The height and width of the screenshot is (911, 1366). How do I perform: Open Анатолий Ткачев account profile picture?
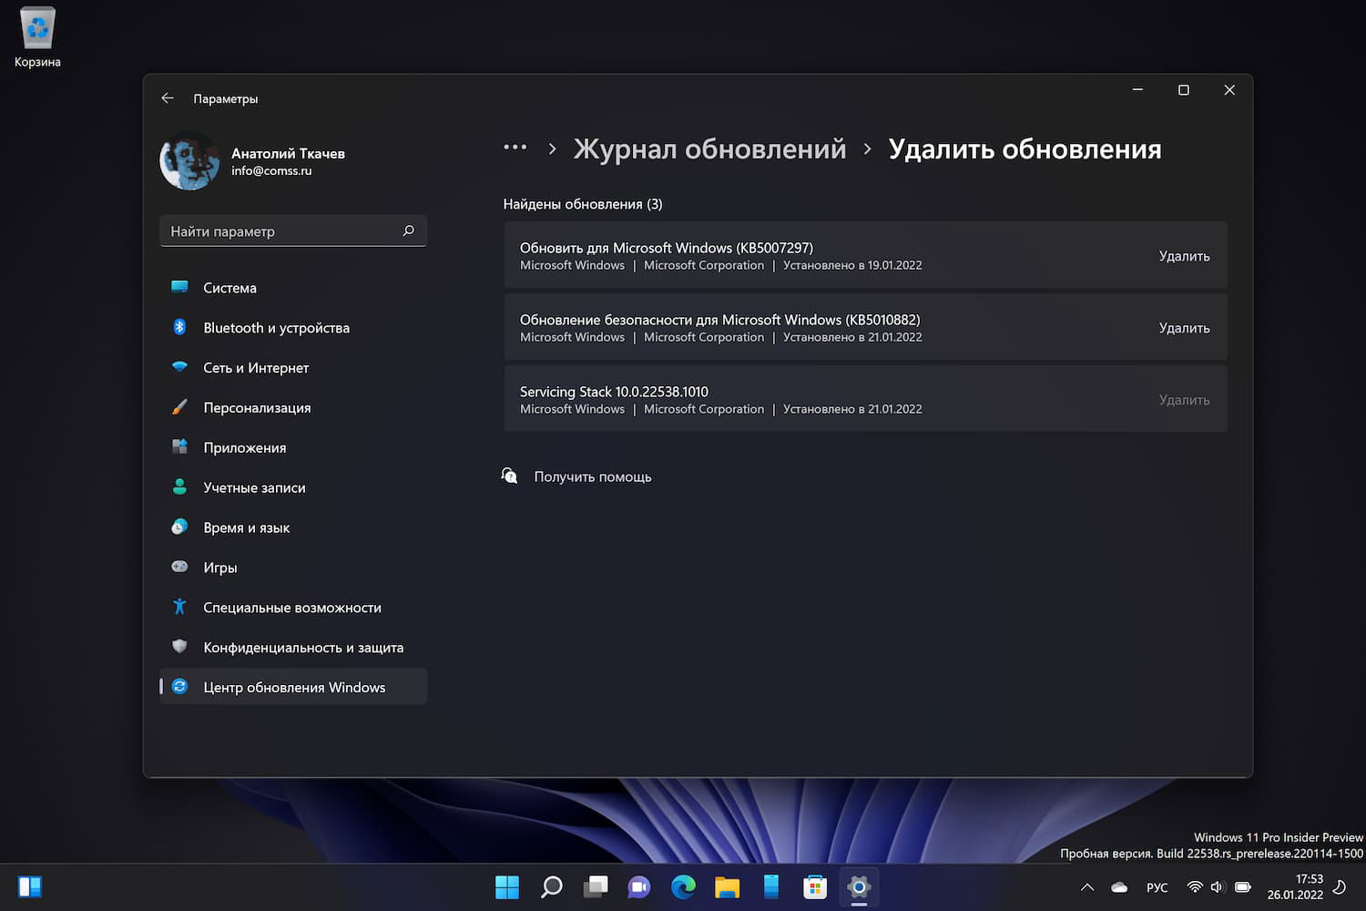tap(189, 161)
